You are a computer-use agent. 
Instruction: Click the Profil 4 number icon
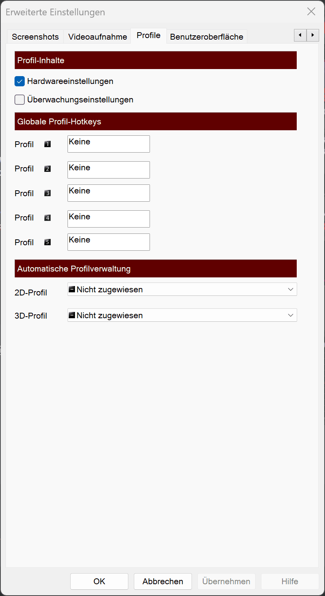(x=47, y=218)
